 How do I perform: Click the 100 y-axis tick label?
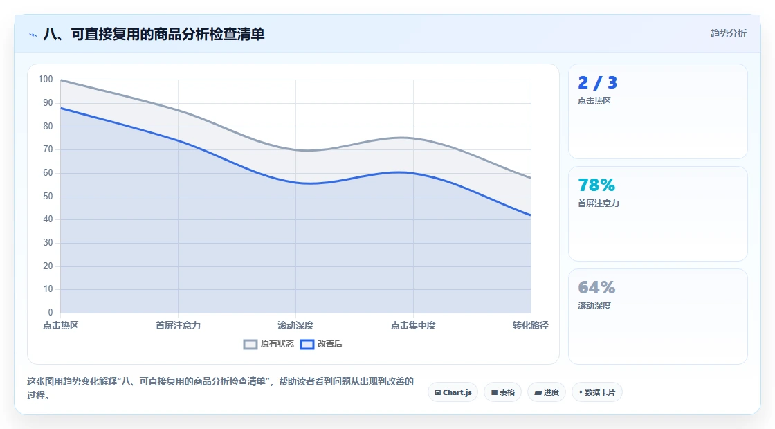[x=46, y=79]
